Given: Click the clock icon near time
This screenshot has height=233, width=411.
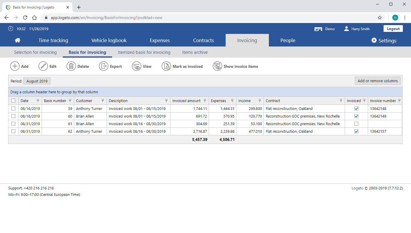Looking at the screenshot, I should point(11,29).
